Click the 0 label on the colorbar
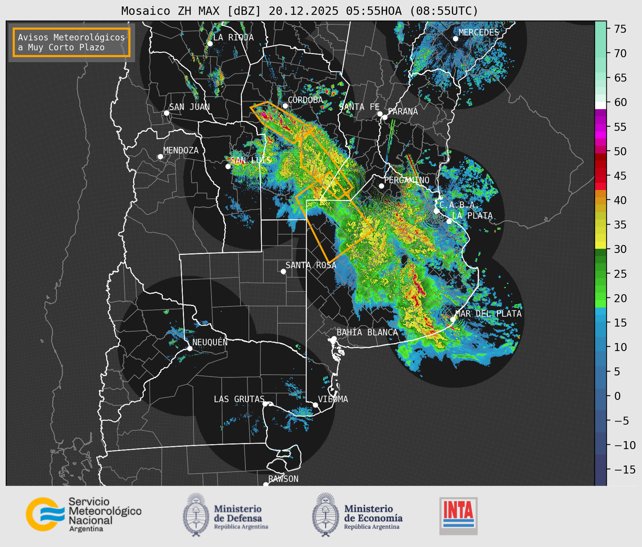 [x=617, y=396]
